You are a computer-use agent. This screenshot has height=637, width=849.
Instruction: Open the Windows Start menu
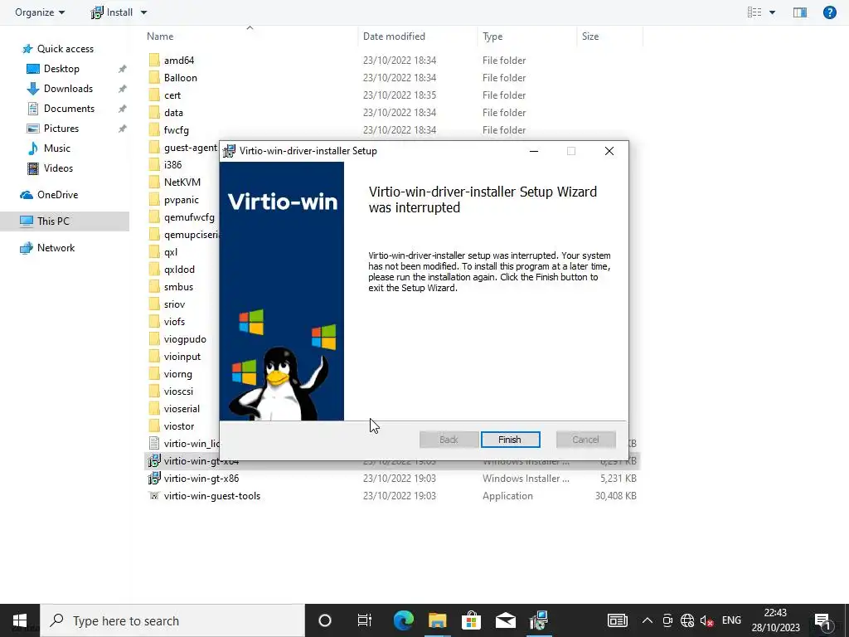click(x=20, y=620)
